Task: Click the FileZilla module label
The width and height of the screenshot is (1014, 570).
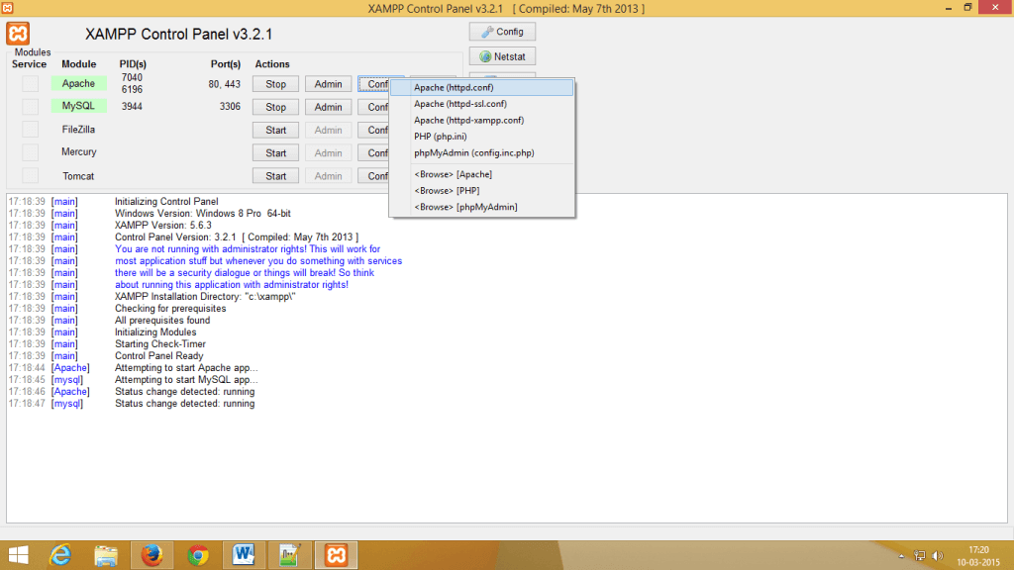Action: click(78, 130)
